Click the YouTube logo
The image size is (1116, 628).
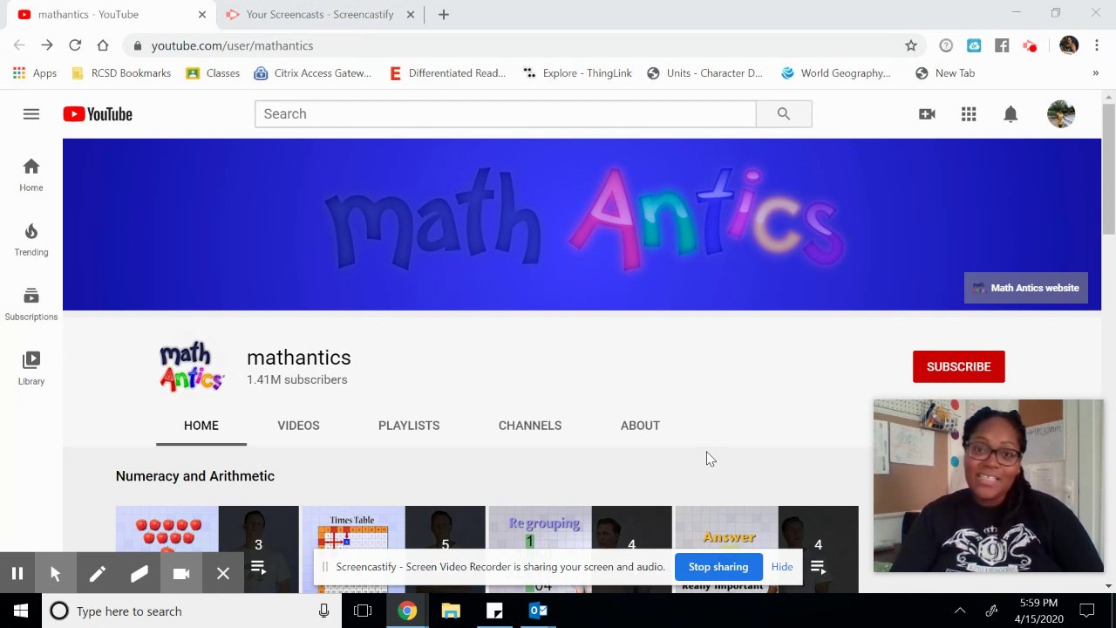(98, 114)
